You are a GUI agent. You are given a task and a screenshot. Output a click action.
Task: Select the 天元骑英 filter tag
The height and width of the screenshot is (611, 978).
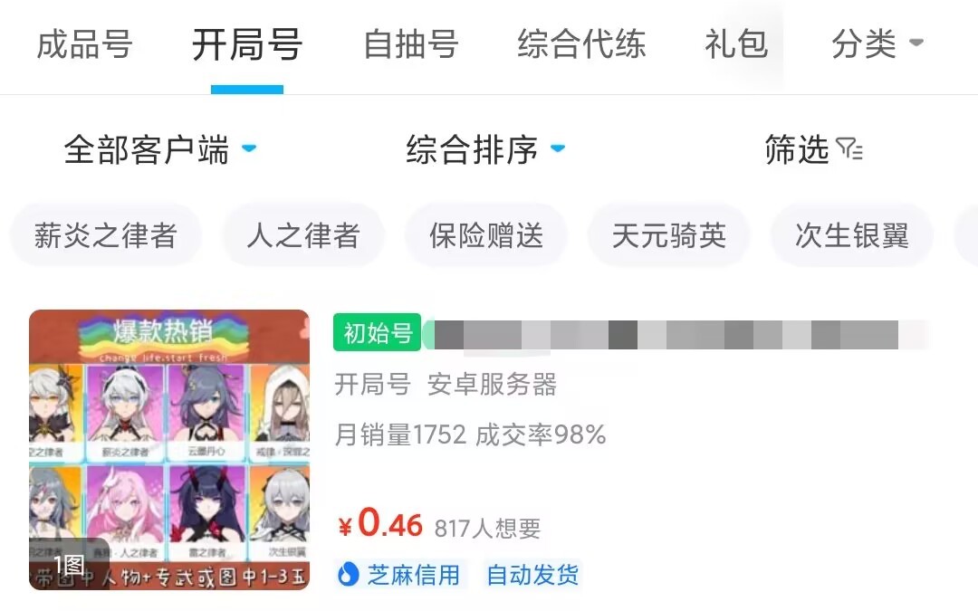(668, 235)
